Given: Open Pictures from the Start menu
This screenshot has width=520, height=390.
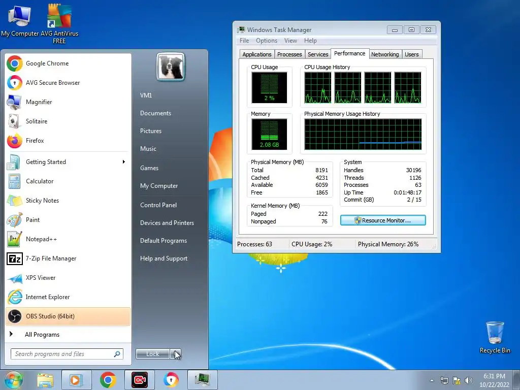Looking at the screenshot, I should 151,131.
